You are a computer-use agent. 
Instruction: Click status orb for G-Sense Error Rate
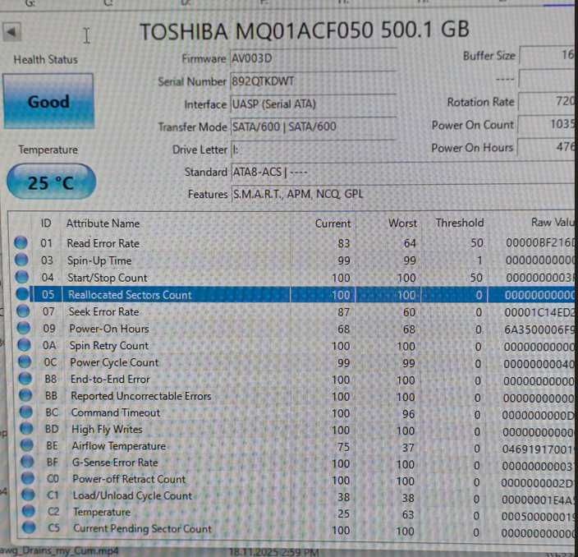(x=27, y=462)
